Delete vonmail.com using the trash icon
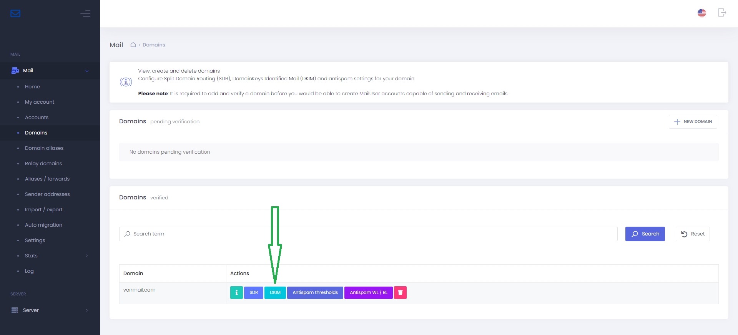 coord(400,292)
